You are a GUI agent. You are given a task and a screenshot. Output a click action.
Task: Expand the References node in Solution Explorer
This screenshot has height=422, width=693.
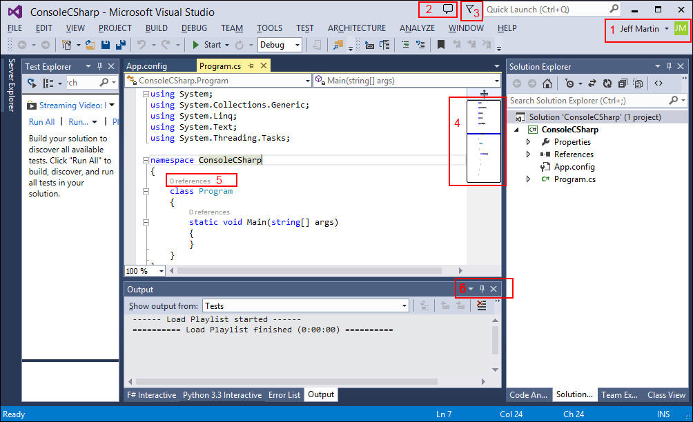coord(528,154)
